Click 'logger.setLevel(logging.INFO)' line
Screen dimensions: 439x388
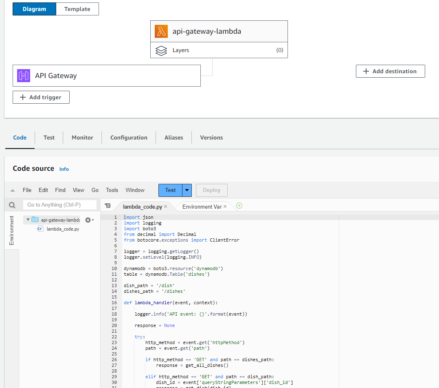point(162,257)
